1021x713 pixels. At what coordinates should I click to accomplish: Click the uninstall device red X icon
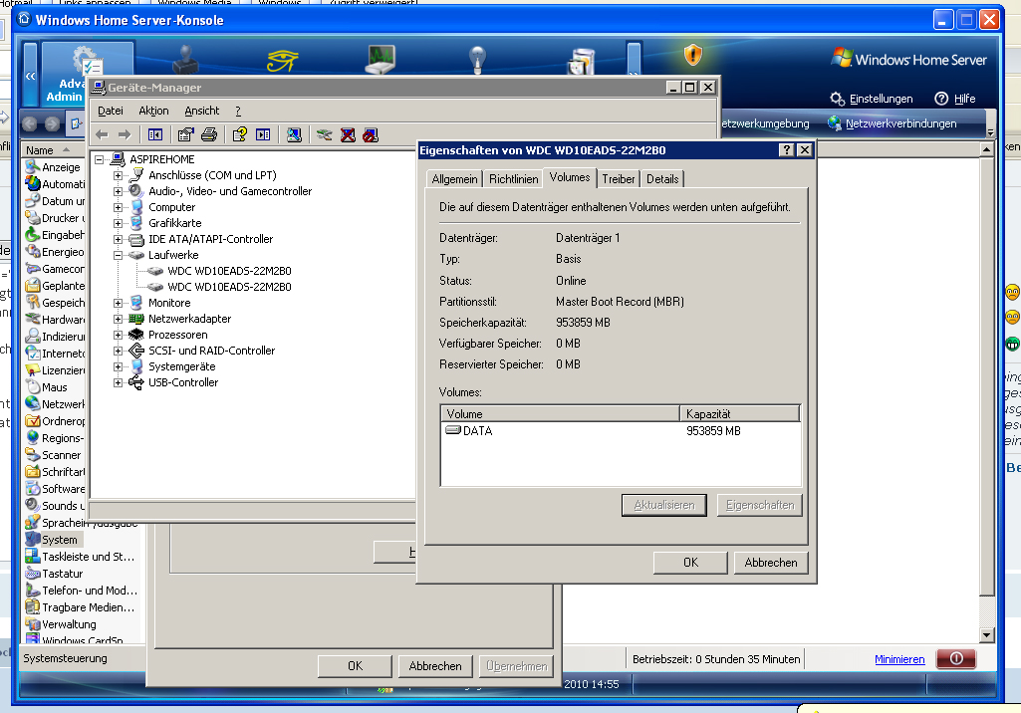click(348, 134)
